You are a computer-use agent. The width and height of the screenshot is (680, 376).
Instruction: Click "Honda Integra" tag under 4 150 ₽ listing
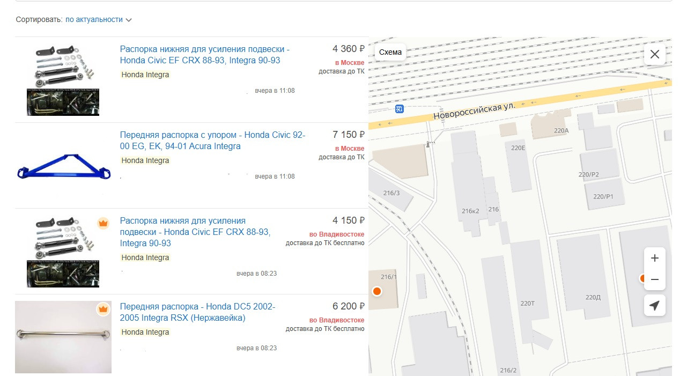145,257
